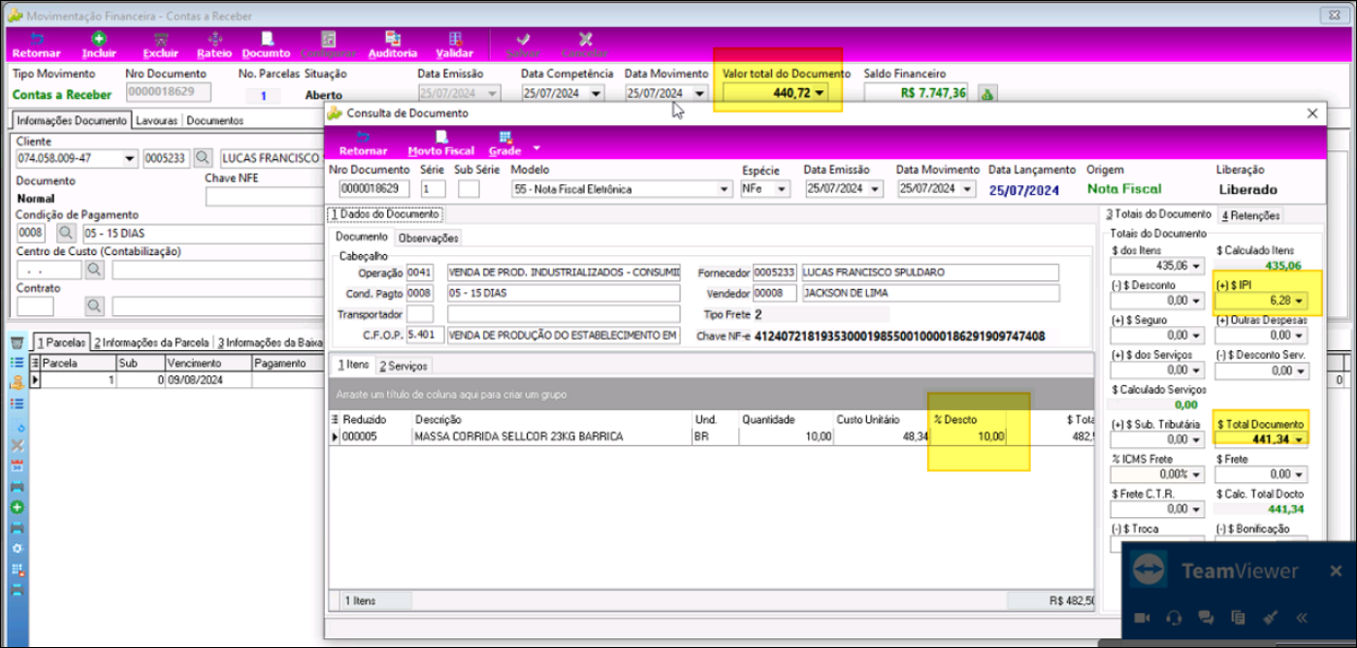
Task: Close the Consulta de Documento window
Action: point(1311,113)
